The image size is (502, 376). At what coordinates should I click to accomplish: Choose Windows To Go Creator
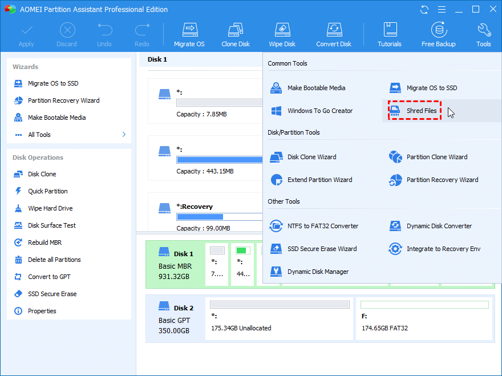pos(319,111)
